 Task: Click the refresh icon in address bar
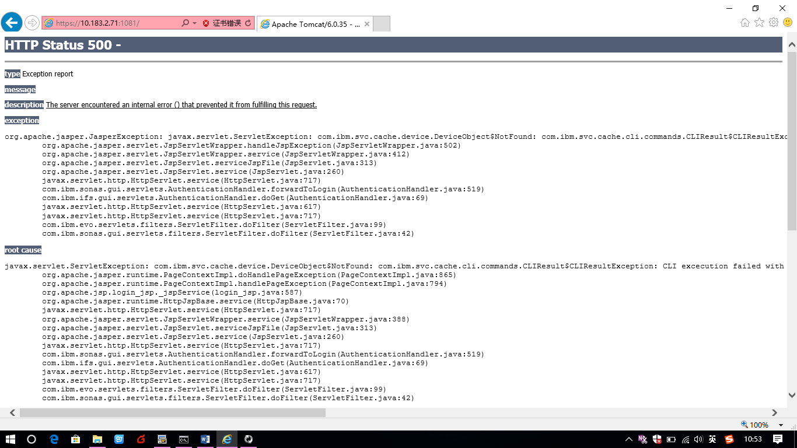pyautogui.click(x=249, y=23)
